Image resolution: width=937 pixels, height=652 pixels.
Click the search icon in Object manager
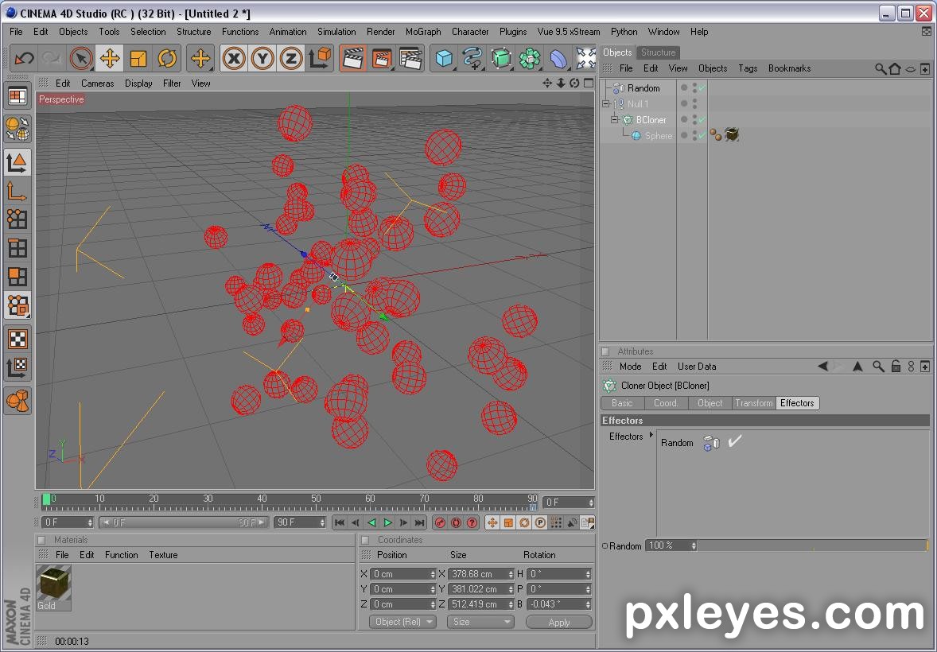[x=880, y=68]
